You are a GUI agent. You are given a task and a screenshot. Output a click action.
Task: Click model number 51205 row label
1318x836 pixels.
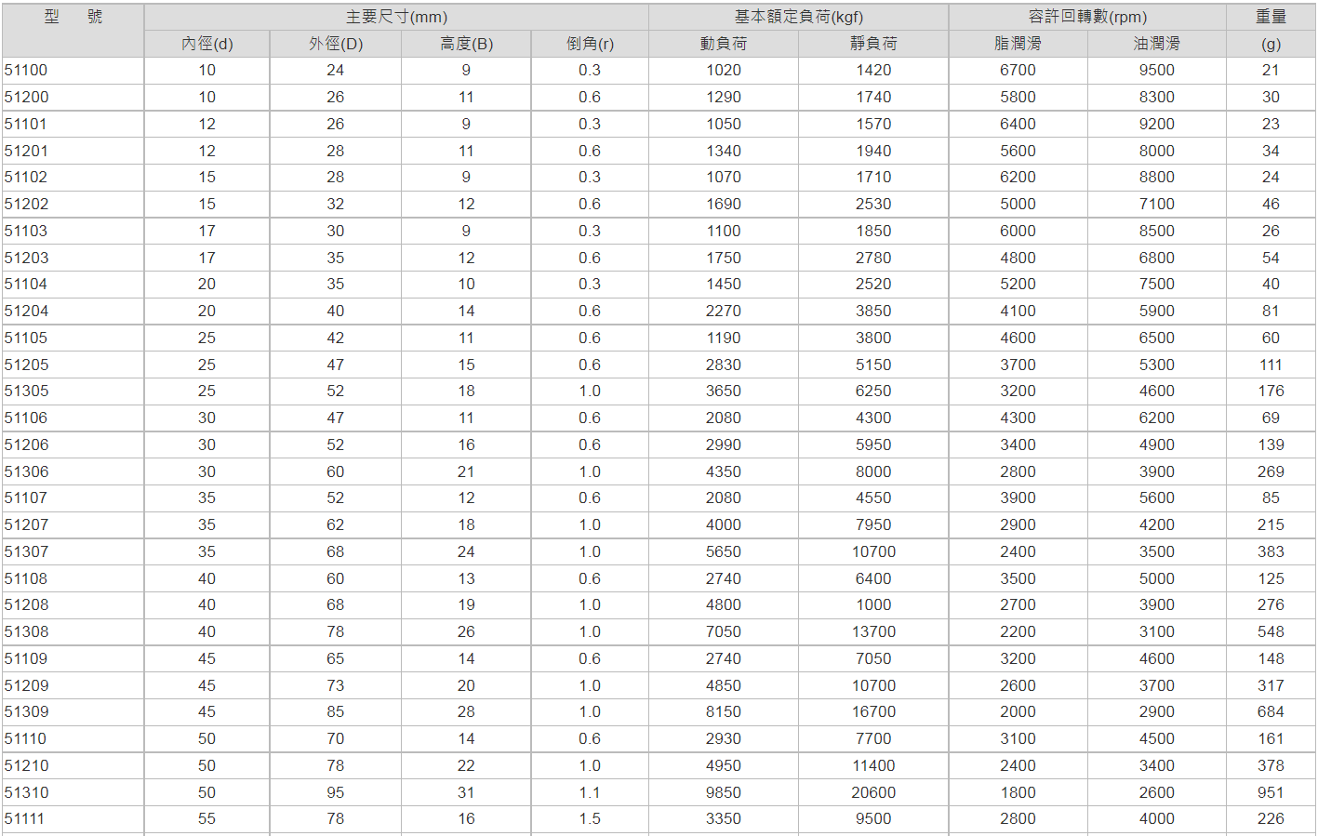click(x=26, y=365)
